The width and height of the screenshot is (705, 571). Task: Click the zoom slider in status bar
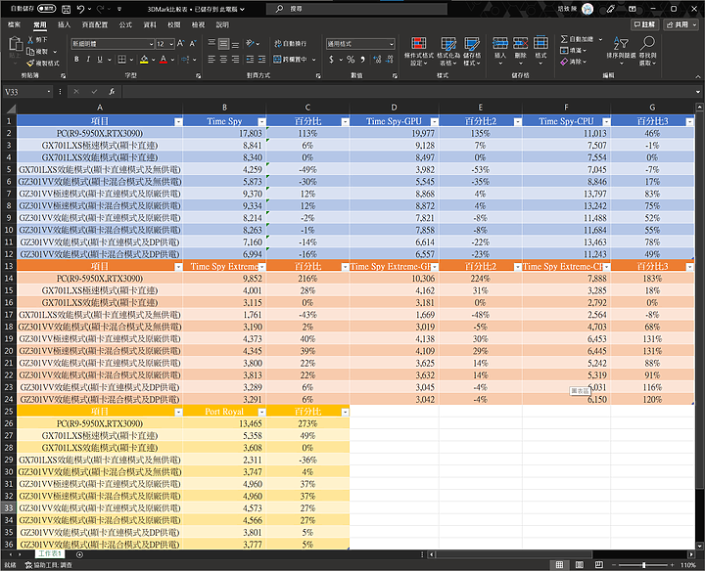(644, 565)
